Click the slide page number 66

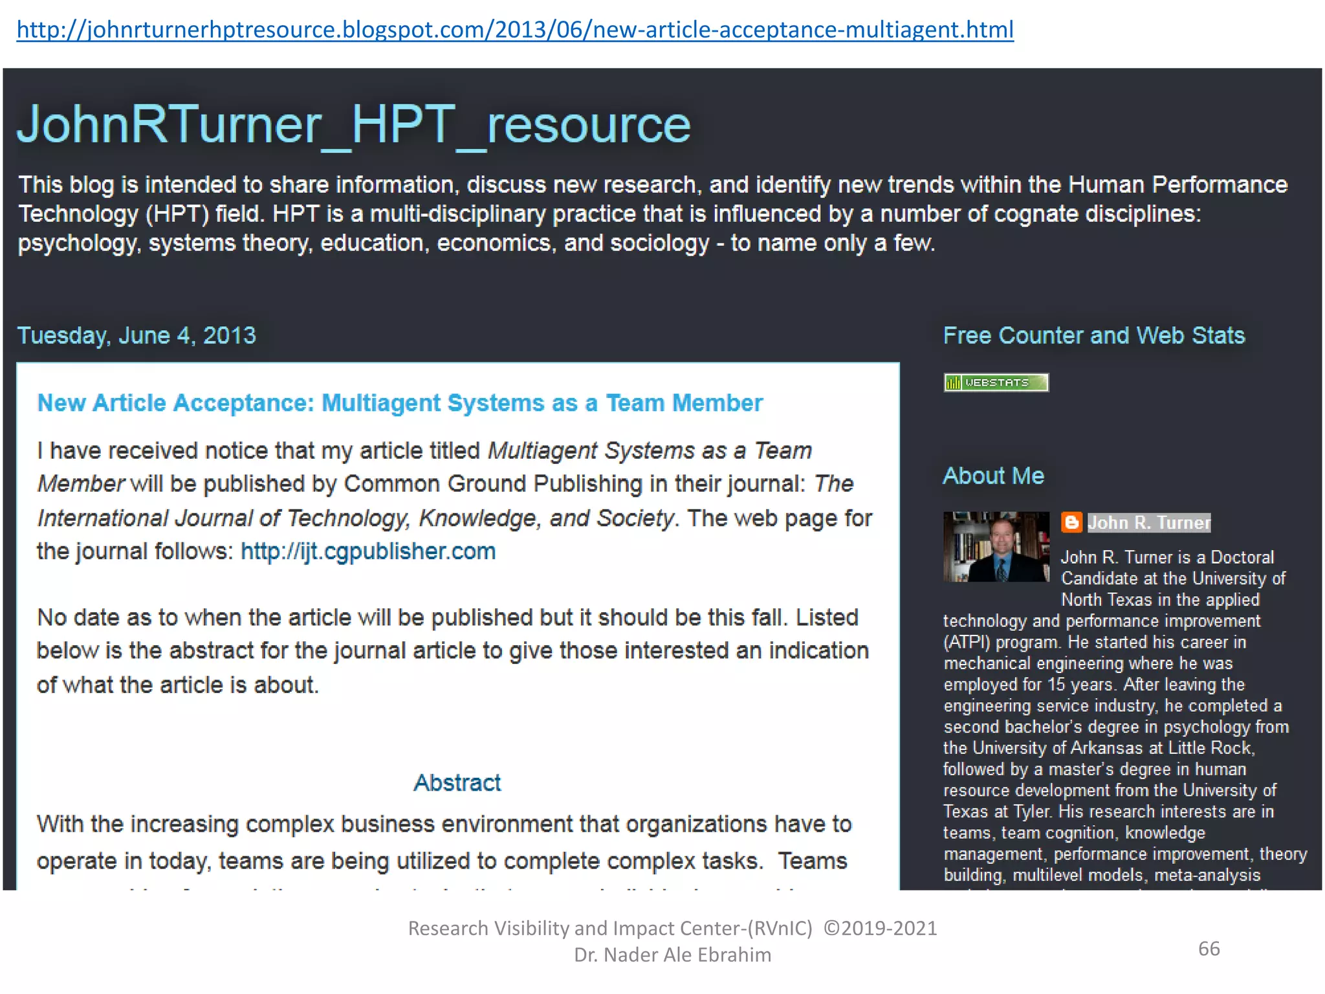pos(1209,949)
